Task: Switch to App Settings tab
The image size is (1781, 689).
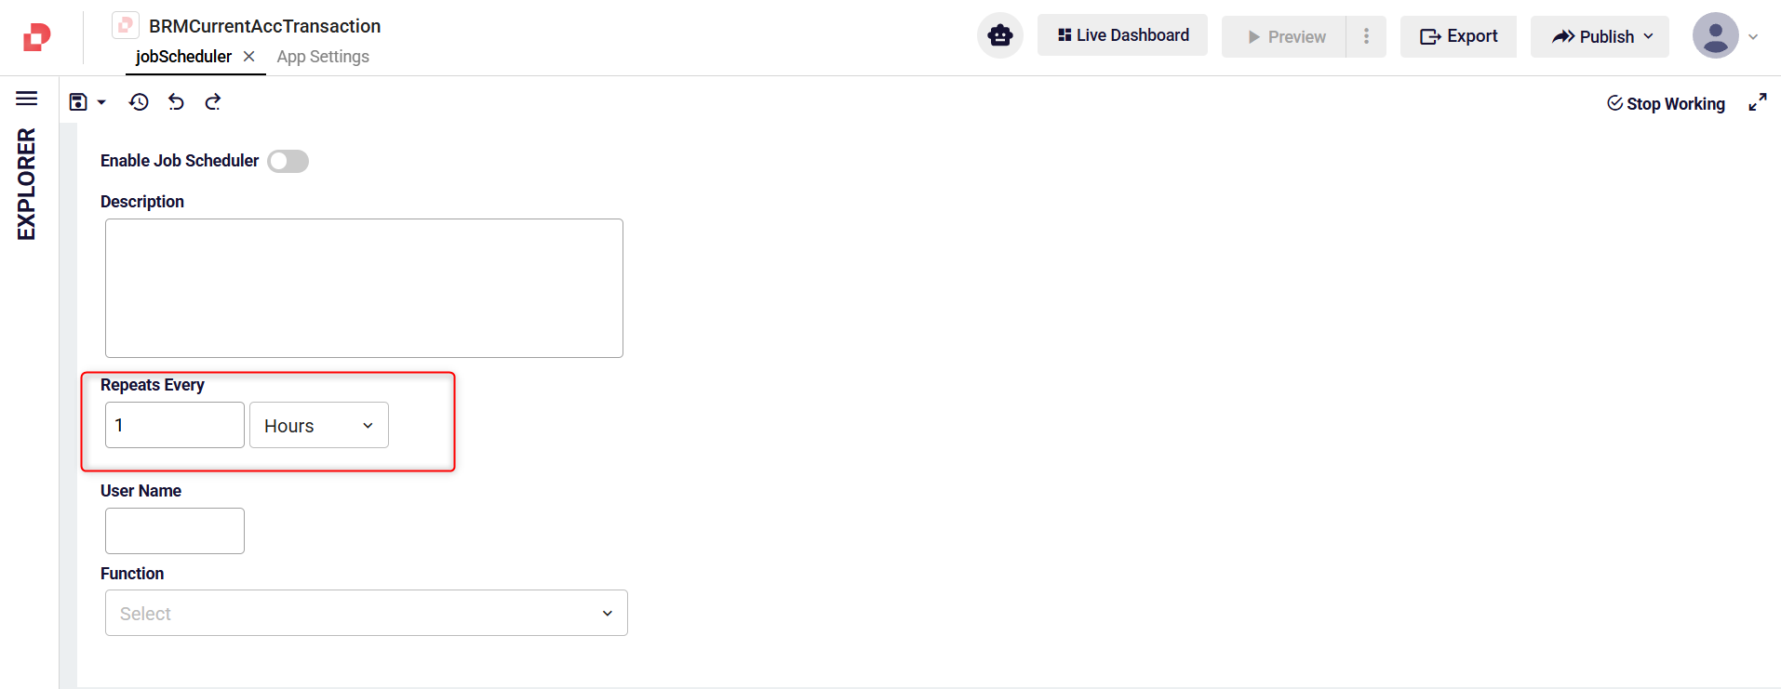Action: click(323, 57)
